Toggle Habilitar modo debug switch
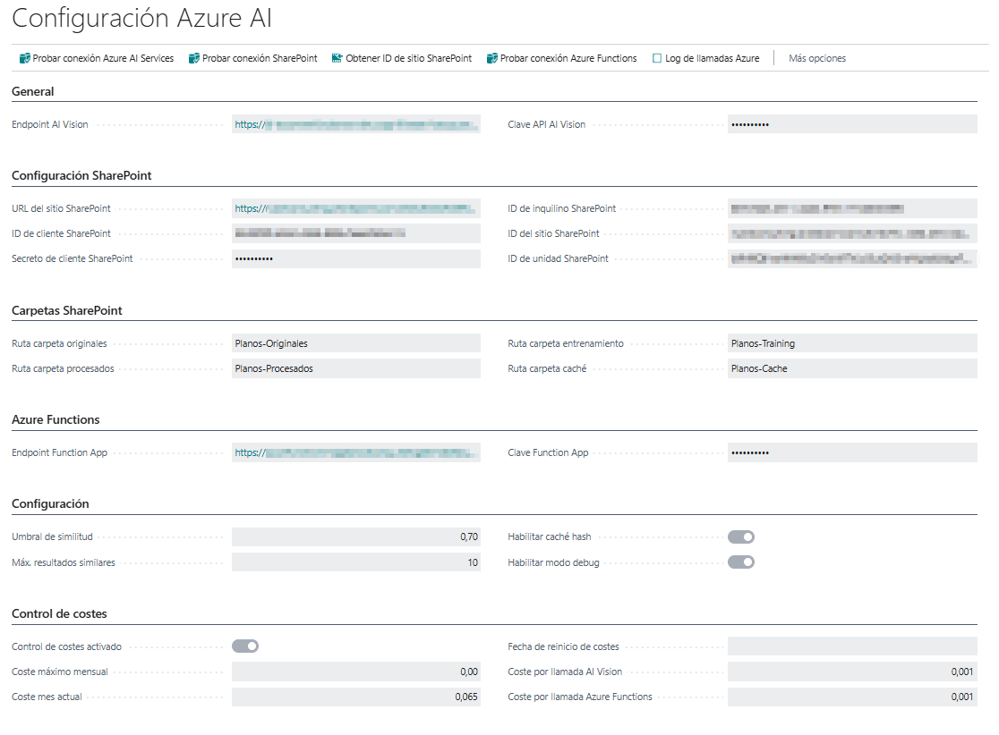 [741, 562]
